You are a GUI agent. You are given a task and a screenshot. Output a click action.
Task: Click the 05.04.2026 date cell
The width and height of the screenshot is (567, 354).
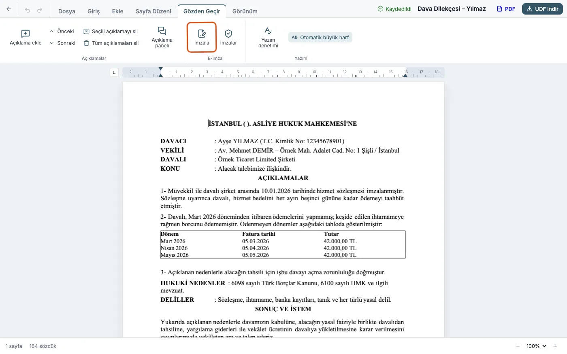pyautogui.click(x=256, y=248)
